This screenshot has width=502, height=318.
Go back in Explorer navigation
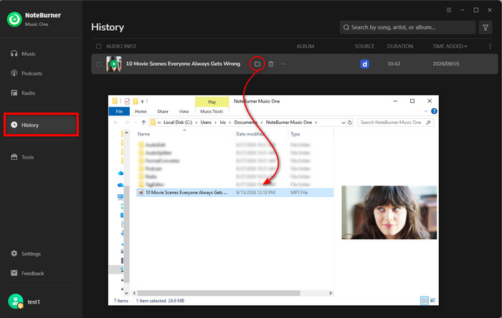[116, 122]
